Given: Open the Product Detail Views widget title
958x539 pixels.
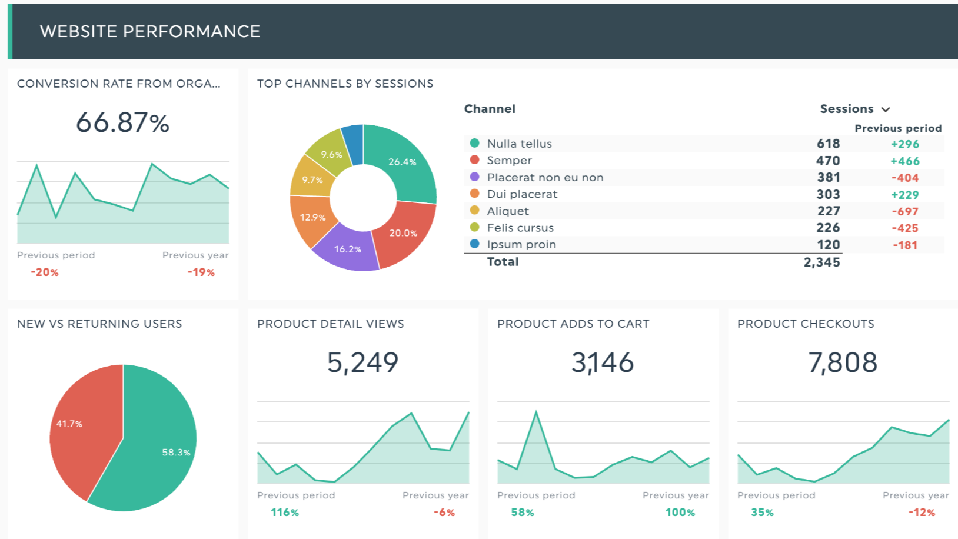Looking at the screenshot, I should click(330, 324).
